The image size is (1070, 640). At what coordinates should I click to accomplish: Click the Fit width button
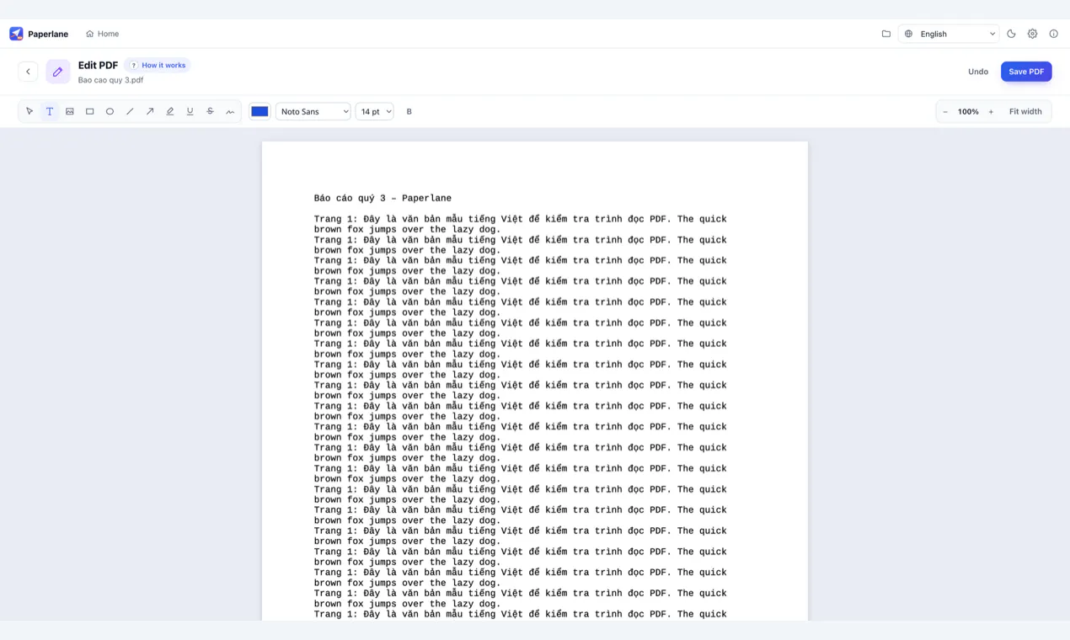1025,111
